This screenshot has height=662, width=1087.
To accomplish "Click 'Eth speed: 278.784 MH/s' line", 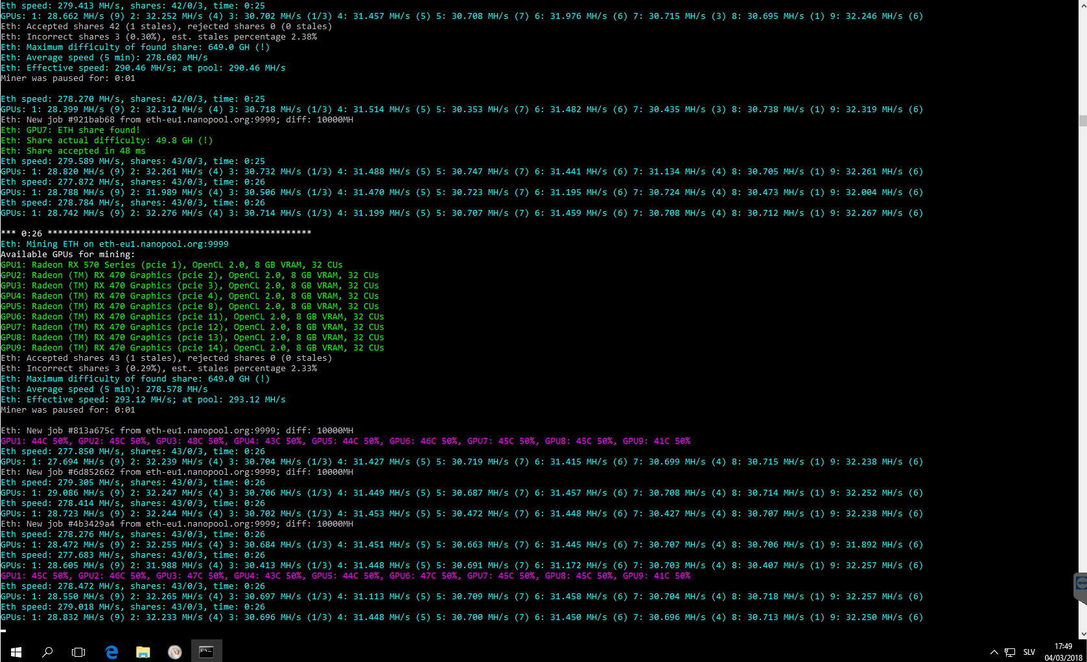I will pyautogui.click(x=133, y=203).
